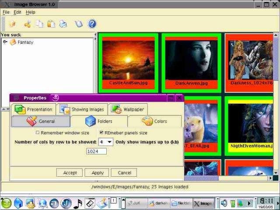This screenshot has width=280, height=210.
Task: Click vertical scrollbar down arrow in gallery
Action: 276,173
